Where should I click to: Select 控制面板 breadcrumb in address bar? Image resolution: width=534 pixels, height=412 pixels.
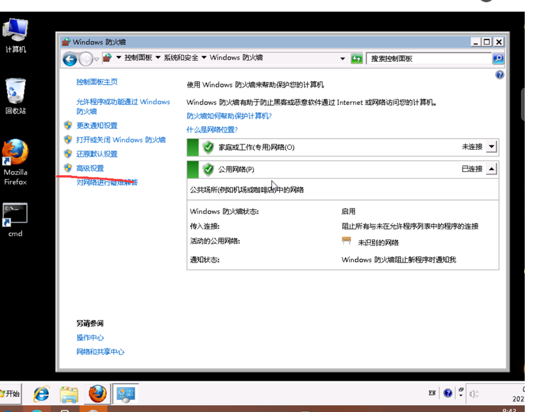[138, 57]
